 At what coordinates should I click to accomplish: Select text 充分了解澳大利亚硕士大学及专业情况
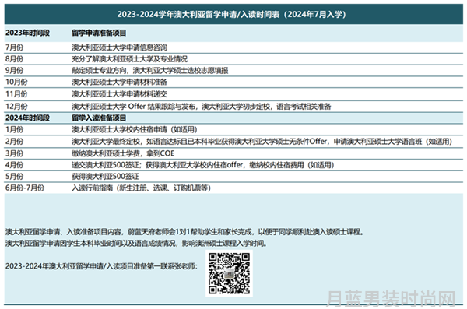[129, 58]
